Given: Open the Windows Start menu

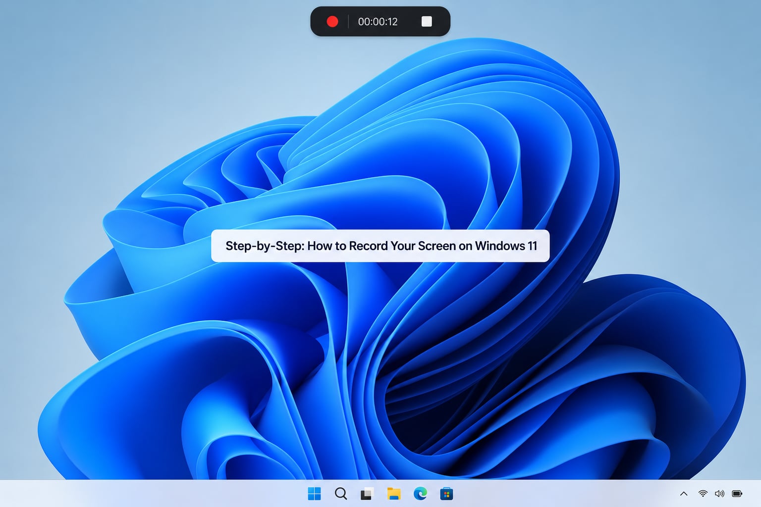Looking at the screenshot, I should point(314,494).
